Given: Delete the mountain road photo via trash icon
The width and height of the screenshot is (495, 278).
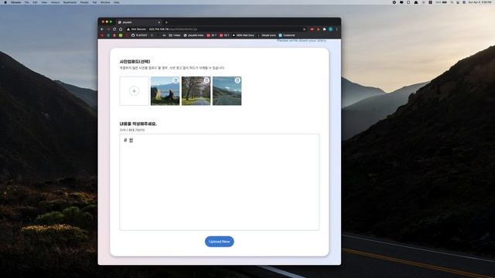Looking at the screenshot, I should pos(237,80).
